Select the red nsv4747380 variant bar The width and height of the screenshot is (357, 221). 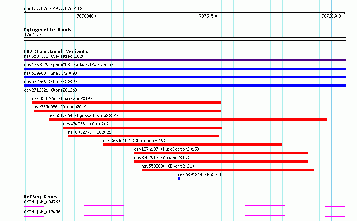(x=142, y=128)
